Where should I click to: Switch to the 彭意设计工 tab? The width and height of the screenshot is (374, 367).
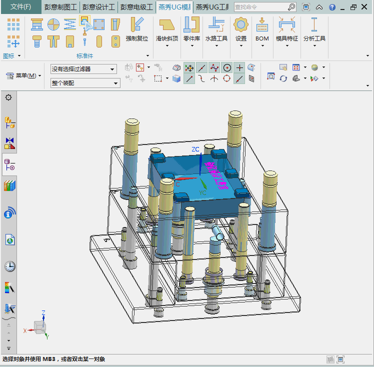pos(98,7)
